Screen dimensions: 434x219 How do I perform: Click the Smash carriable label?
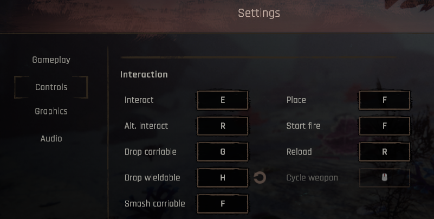[155, 204]
